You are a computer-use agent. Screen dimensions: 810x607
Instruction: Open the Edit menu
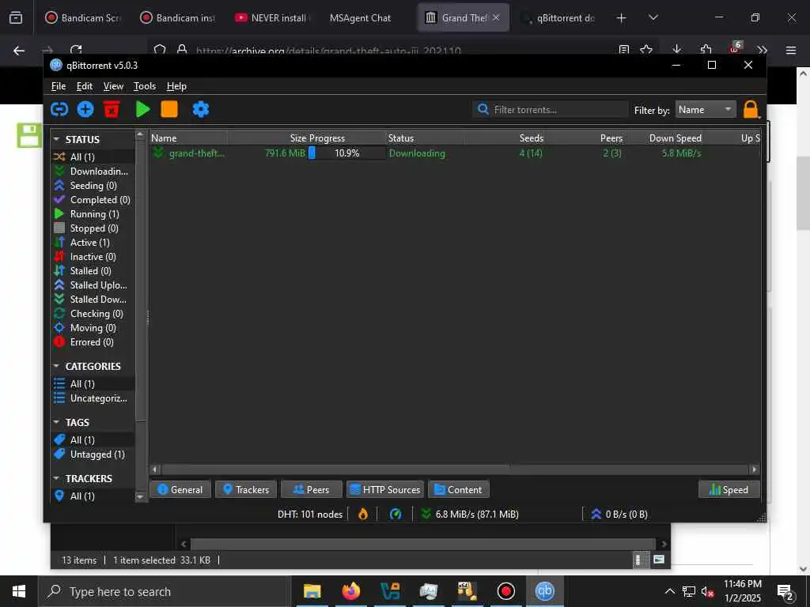pyautogui.click(x=84, y=86)
